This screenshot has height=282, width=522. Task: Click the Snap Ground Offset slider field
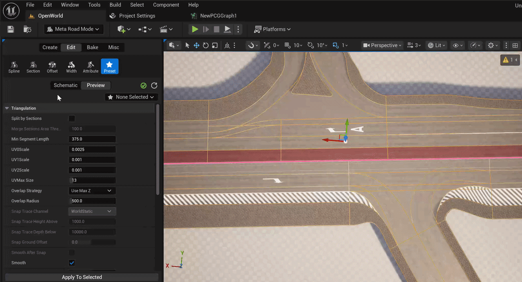[x=92, y=242]
